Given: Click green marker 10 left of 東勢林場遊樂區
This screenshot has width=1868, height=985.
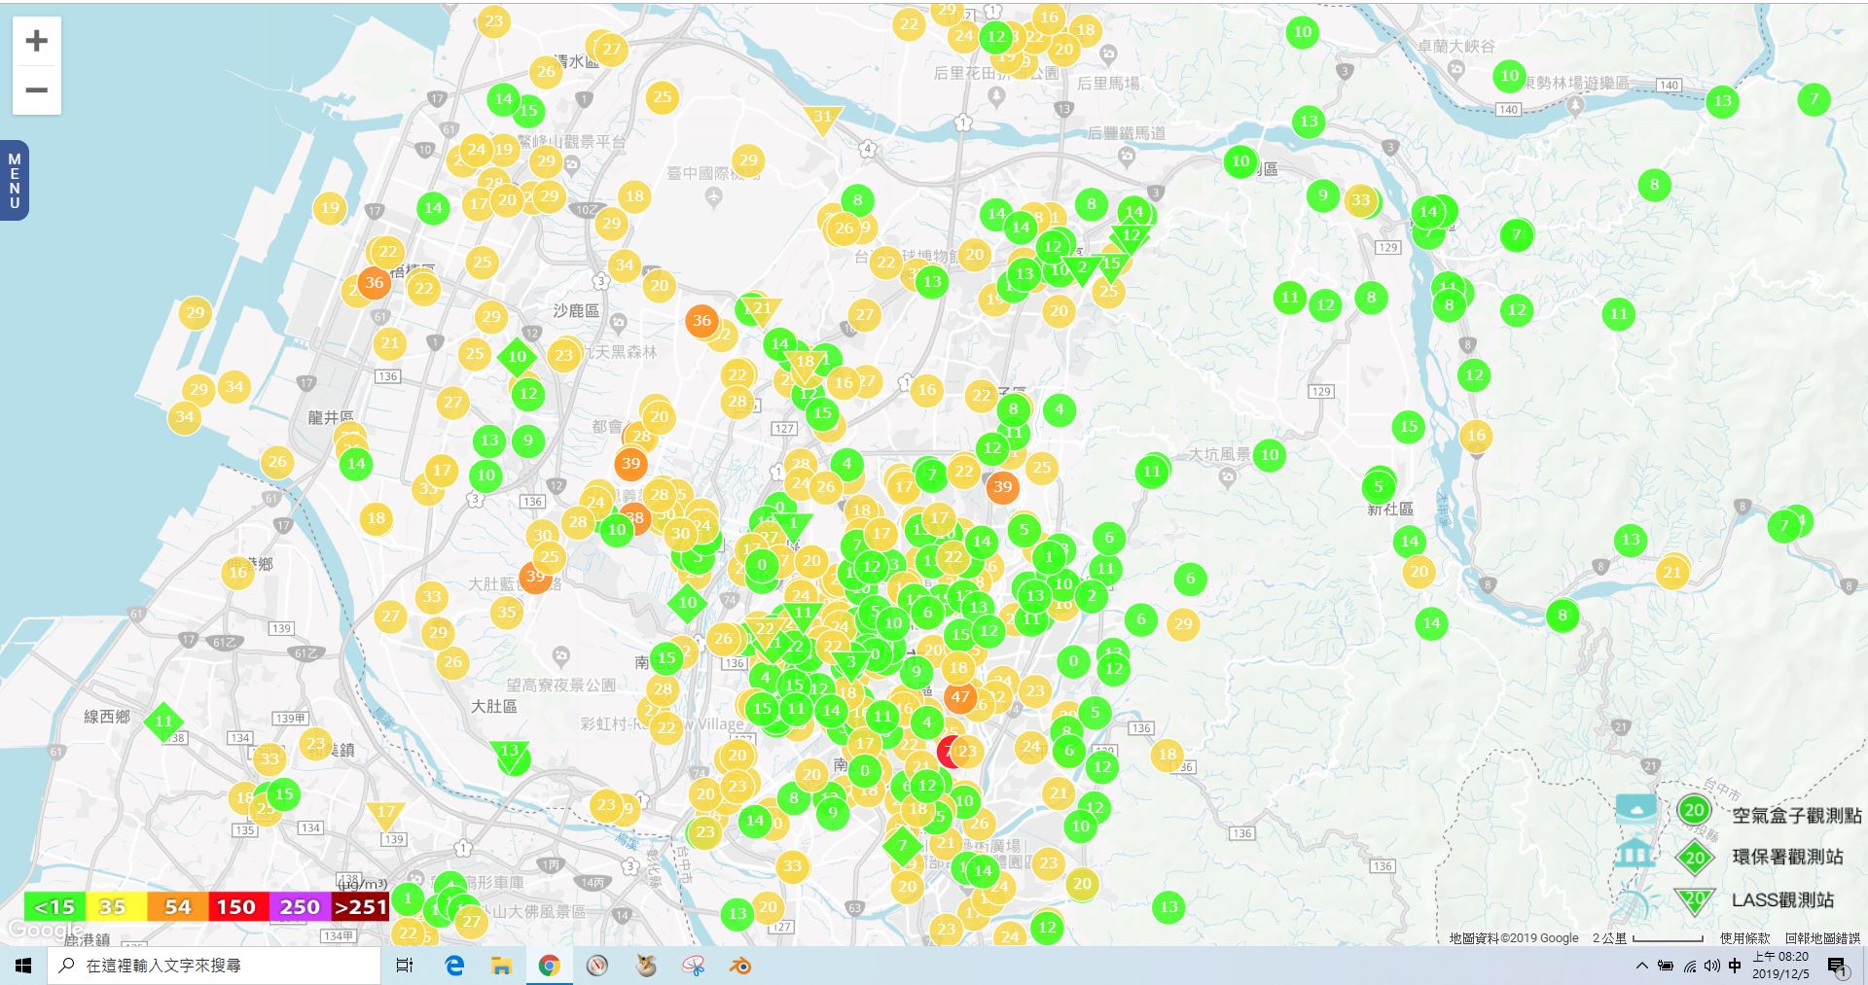Looking at the screenshot, I should [x=1509, y=76].
